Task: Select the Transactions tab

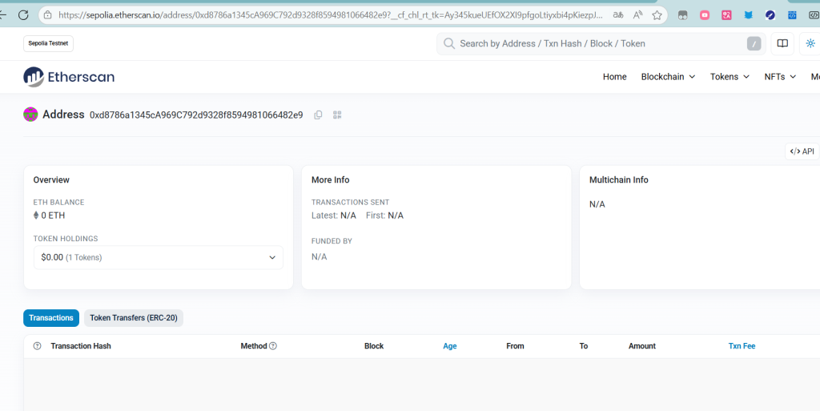Action: (51, 318)
